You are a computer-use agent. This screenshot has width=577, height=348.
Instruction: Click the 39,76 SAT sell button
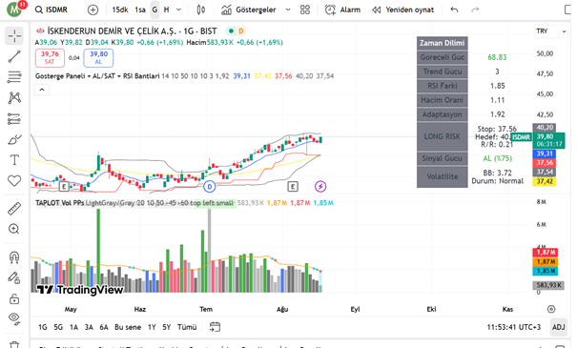click(x=50, y=58)
